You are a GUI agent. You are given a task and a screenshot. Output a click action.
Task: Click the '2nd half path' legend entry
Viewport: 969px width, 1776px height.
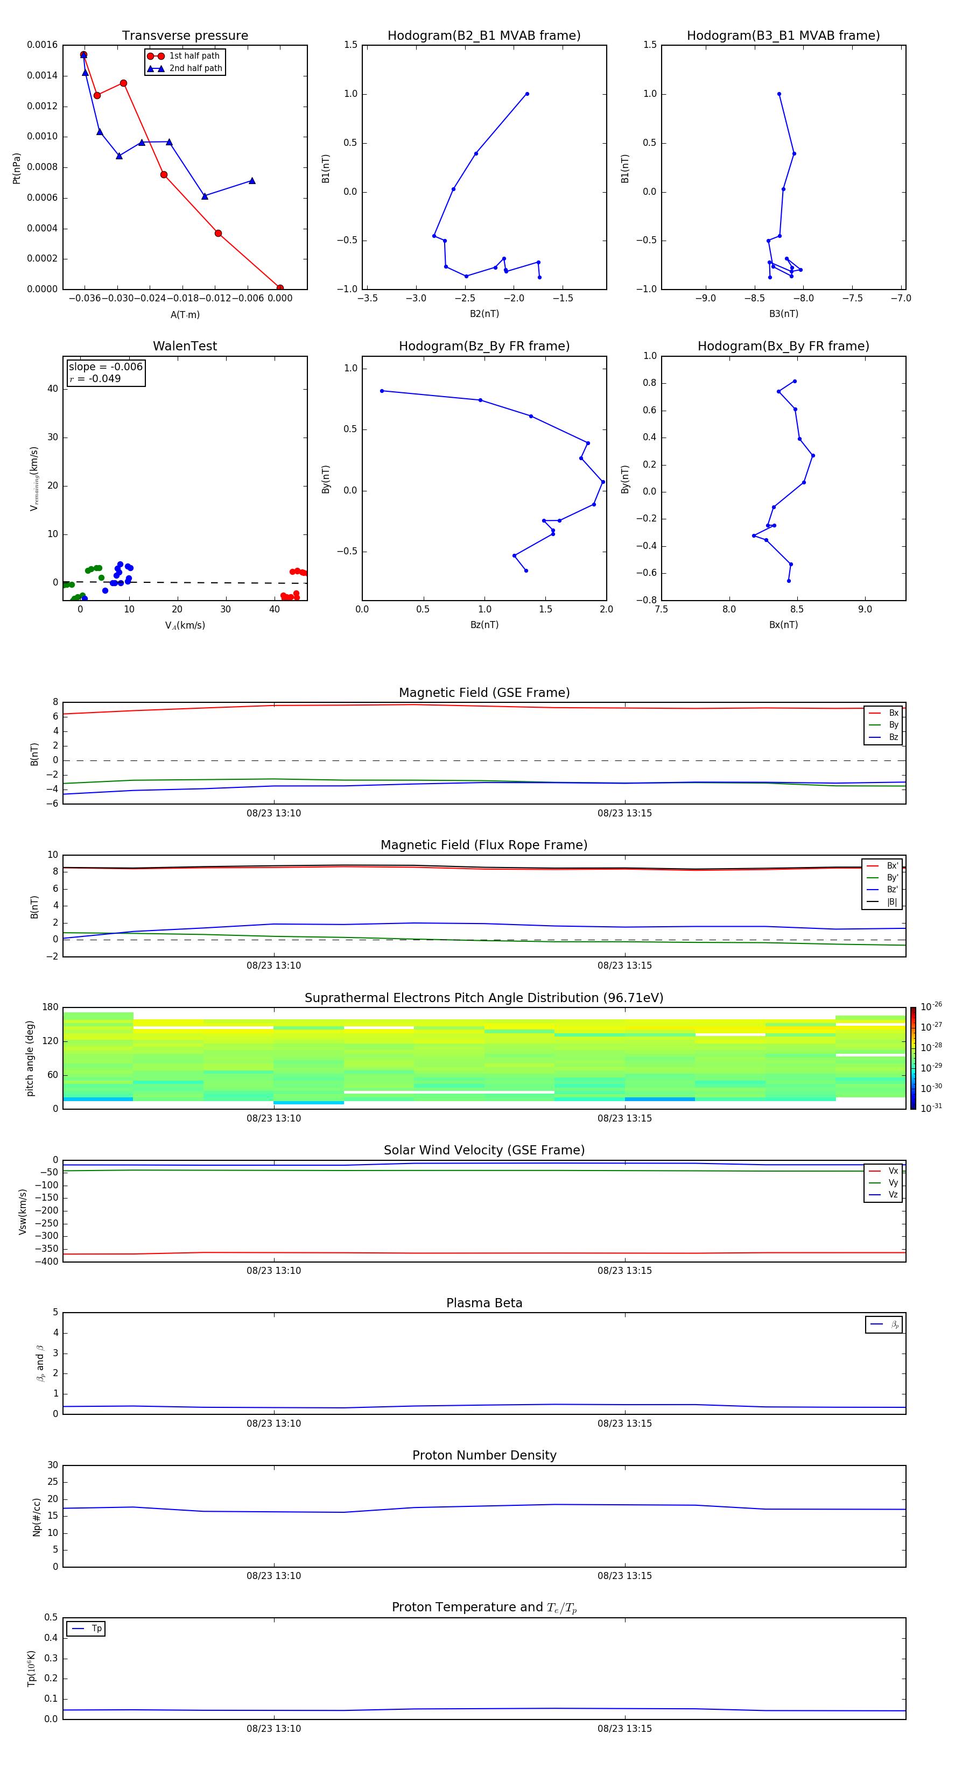pos(185,68)
